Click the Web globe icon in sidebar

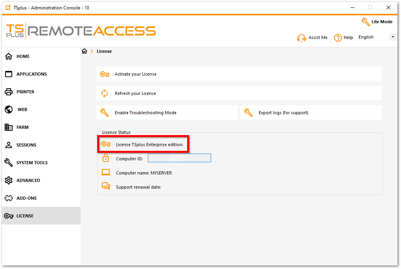pos(9,109)
